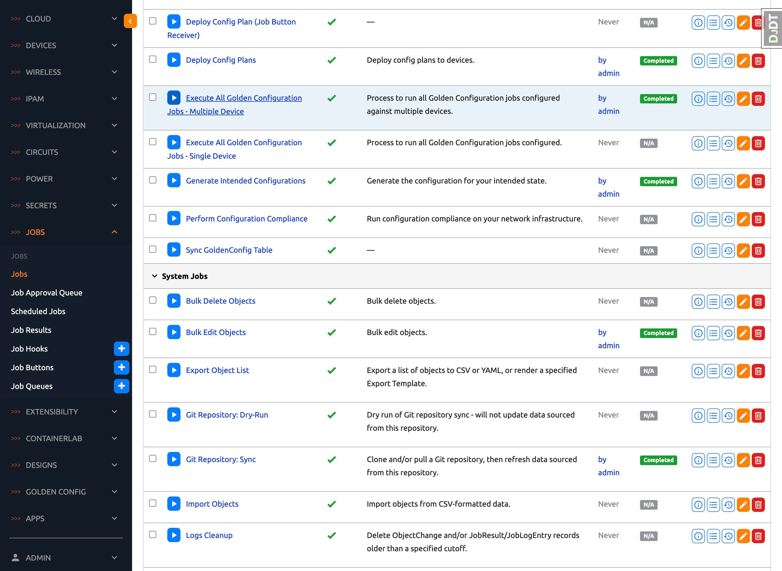
Task: Collapse the System Jobs group
Action: point(155,276)
